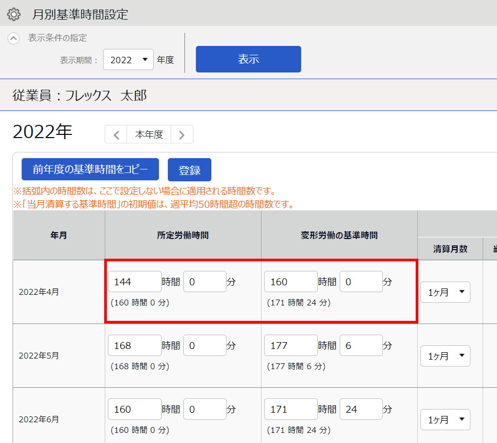
Task: Click the 所定労働時間 column header
Action: pyautogui.click(x=183, y=235)
